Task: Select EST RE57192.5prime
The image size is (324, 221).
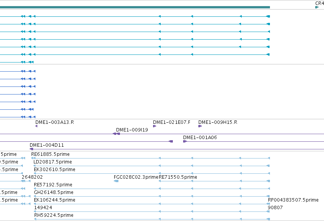Action: tap(53, 185)
